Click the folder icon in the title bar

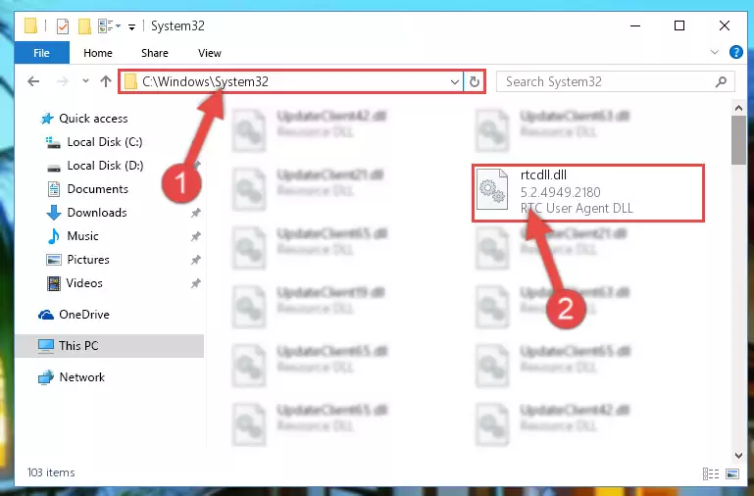(30, 25)
